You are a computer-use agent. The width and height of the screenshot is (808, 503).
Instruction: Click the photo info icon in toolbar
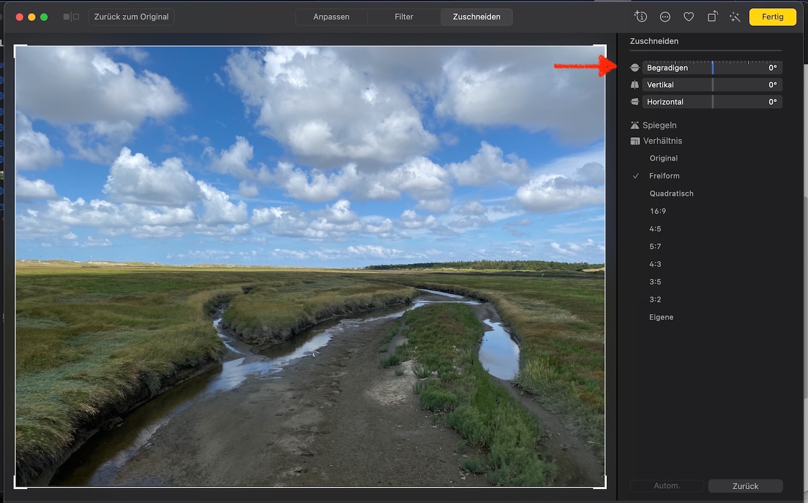tap(641, 17)
